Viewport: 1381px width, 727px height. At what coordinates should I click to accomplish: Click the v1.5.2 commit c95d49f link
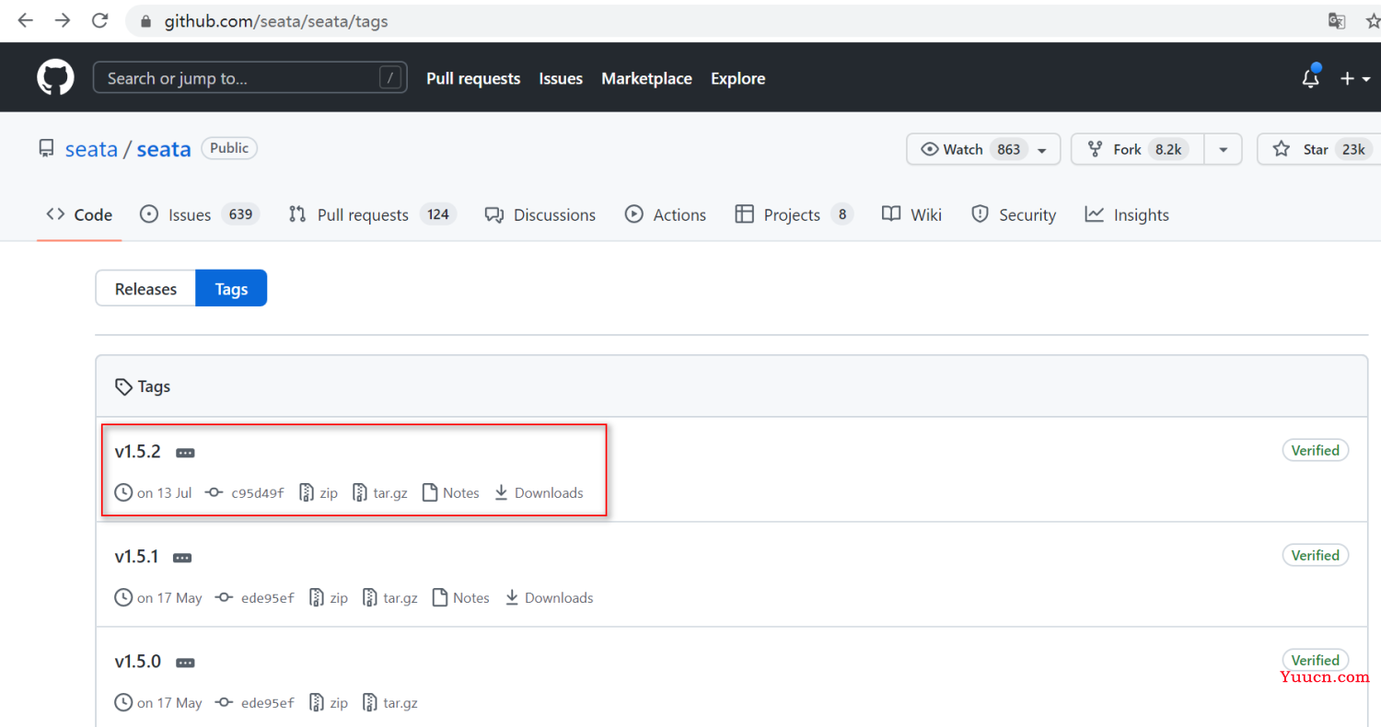tap(245, 493)
